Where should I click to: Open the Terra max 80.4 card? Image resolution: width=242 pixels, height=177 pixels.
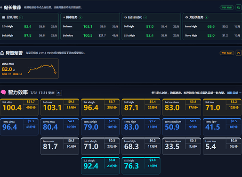coord(60,127)
